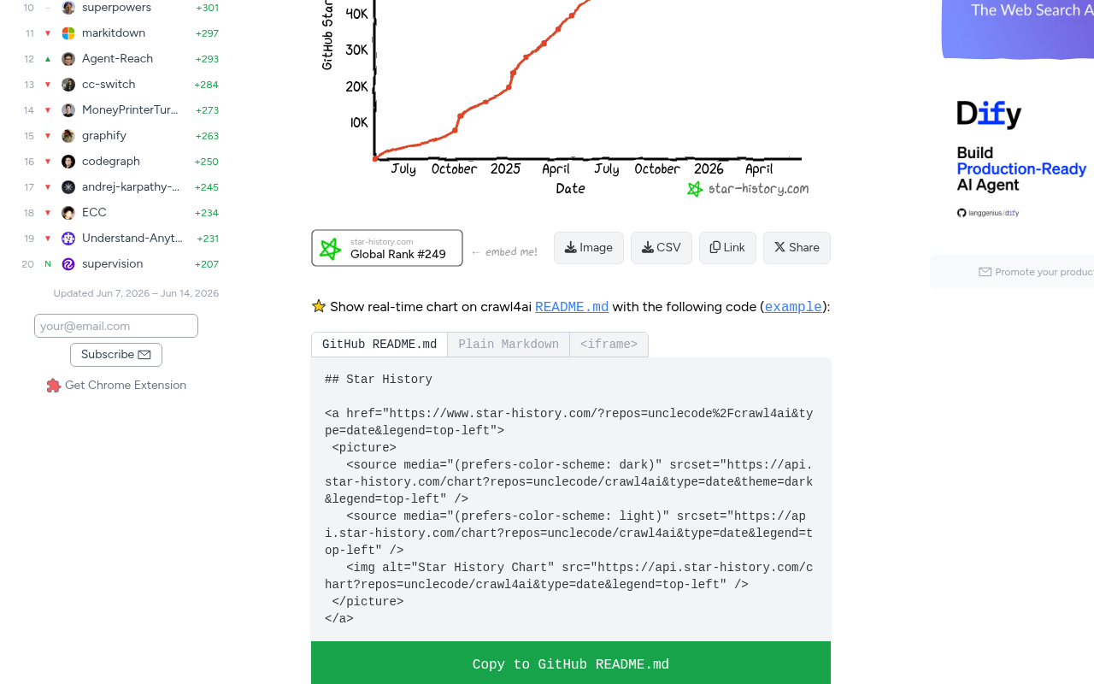Viewport: 1094px width, 684px height.
Task: Click the Updated Jun 7, 2026 – Jun 14, 2026 text
Action: click(x=136, y=293)
